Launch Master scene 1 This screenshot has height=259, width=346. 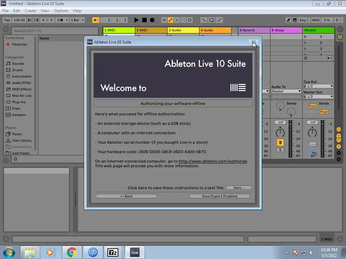pos(305,36)
